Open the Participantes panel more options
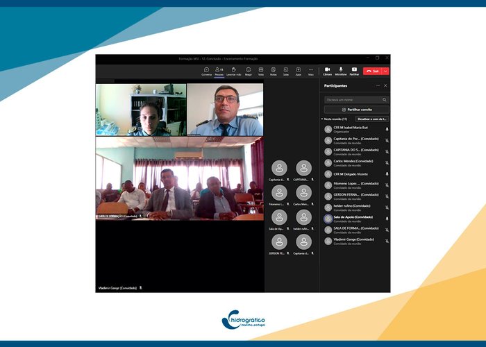This screenshot has height=347, width=486. point(378,85)
